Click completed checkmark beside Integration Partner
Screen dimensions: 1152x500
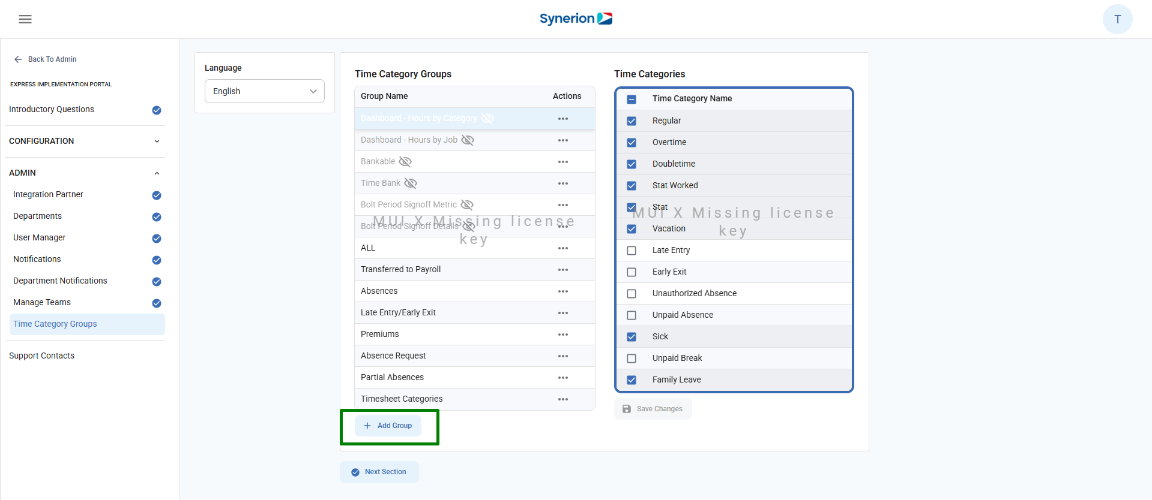pos(157,195)
